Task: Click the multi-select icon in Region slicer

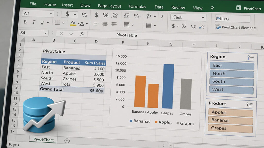Action: pyautogui.click(x=251, y=58)
